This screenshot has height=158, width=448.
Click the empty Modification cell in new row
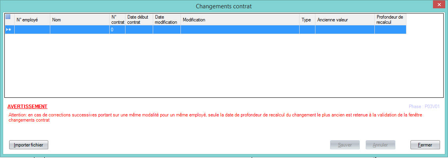(240, 30)
